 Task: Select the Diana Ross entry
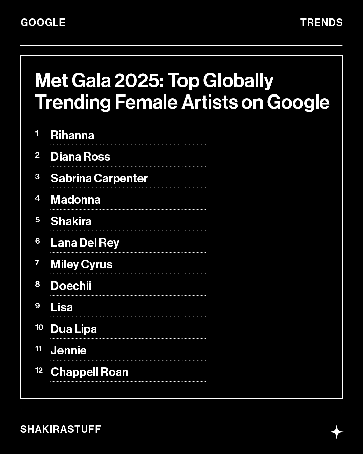80,157
